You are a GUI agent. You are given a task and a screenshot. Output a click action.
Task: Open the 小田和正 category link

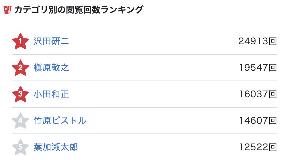pos(51,94)
